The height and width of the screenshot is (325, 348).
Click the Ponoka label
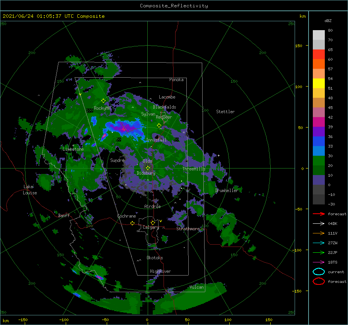(x=176, y=80)
